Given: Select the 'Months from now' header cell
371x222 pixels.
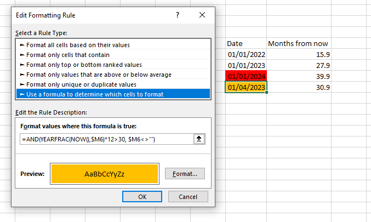Looking at the screenshot, I should (299, 43).
